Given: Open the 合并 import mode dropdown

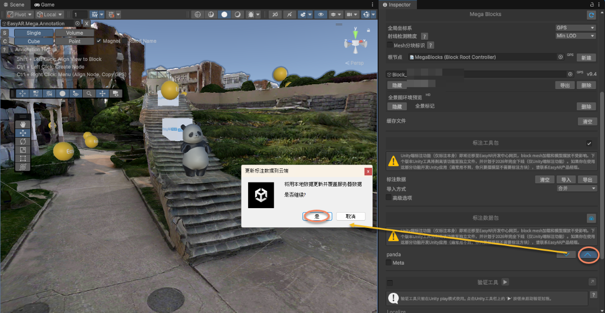Looking at the screenshot, I should (x=576, y=189).
